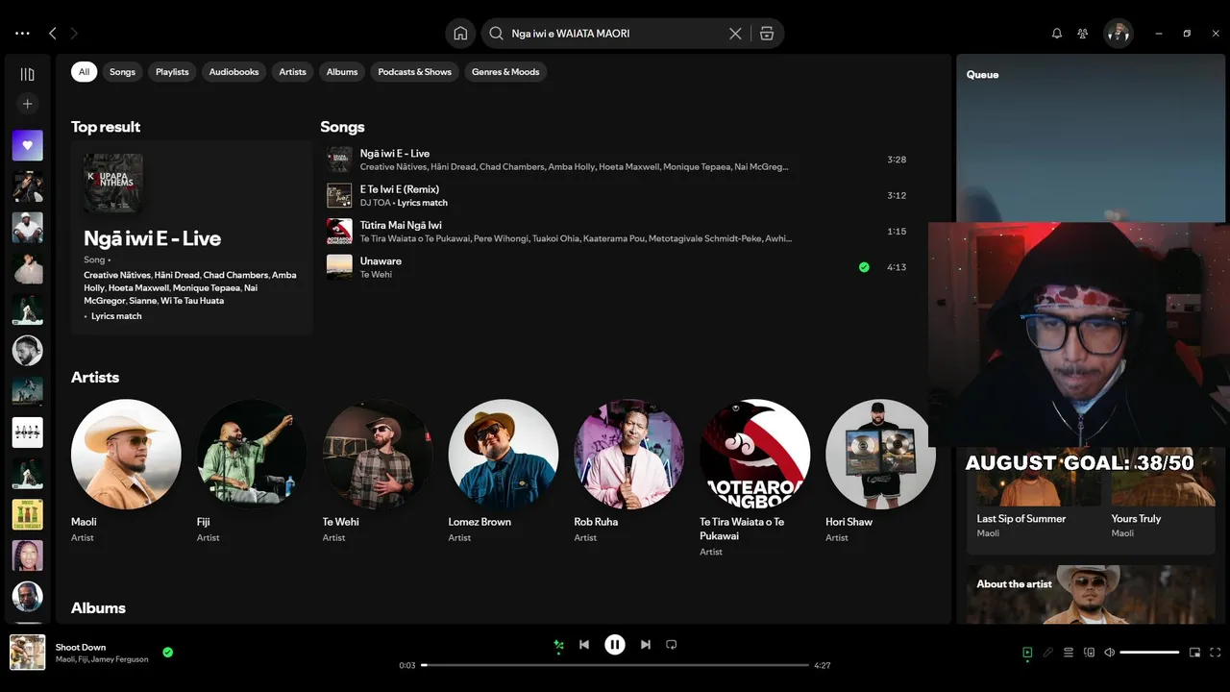
Task: Collapse Your Library sidebar icon
Action: pyautogui.click(x=27, y=74)
